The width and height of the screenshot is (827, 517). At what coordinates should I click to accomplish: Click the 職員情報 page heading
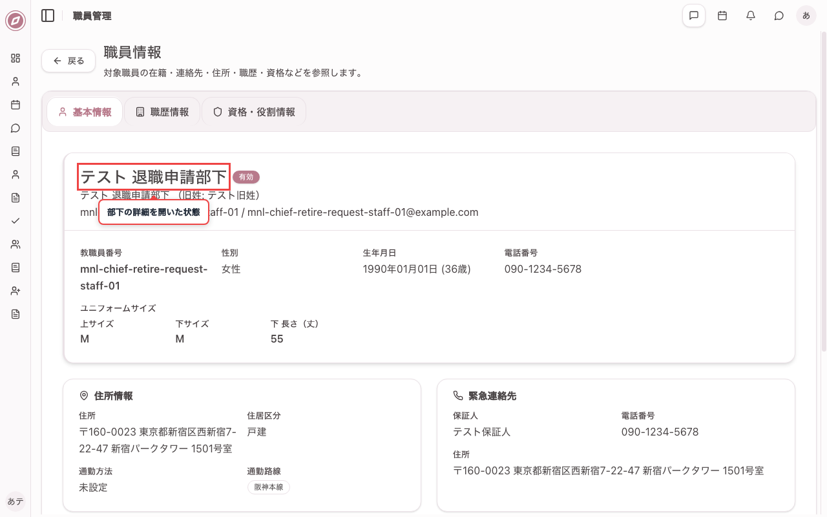tap(132, 52)
